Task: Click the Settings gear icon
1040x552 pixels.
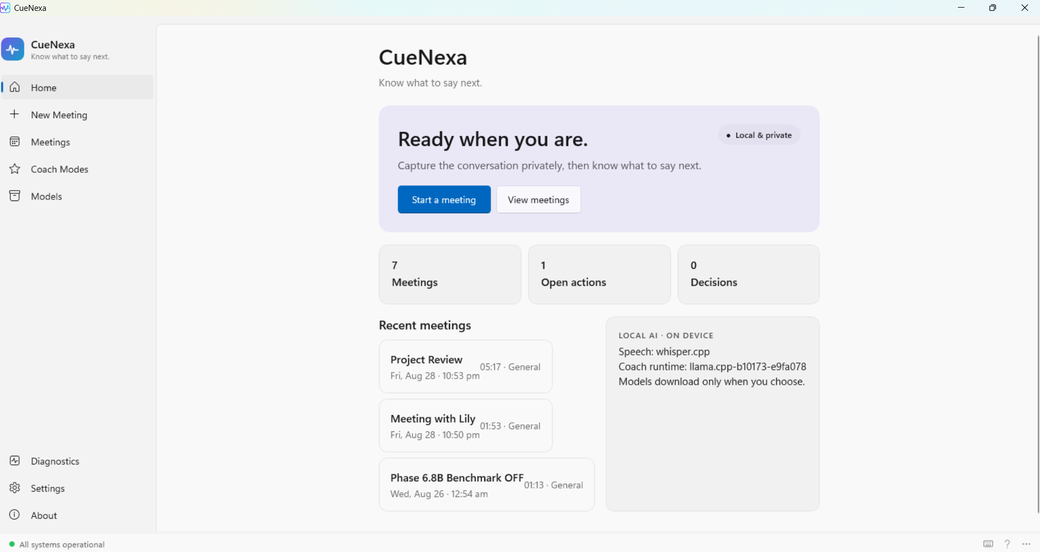Action: click(x=15, y=488)
